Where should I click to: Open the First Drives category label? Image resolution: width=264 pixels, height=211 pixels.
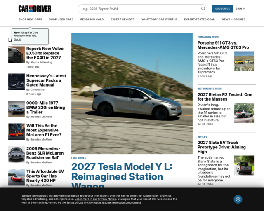tap(78, 158)
